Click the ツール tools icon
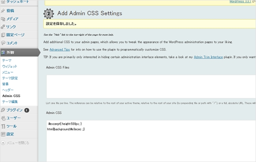Screen dimensions: 256x162 tap(3, 126)
